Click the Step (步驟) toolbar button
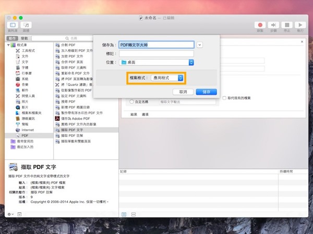This screenshot has width=313, height=234. click(x=273, y=25)
